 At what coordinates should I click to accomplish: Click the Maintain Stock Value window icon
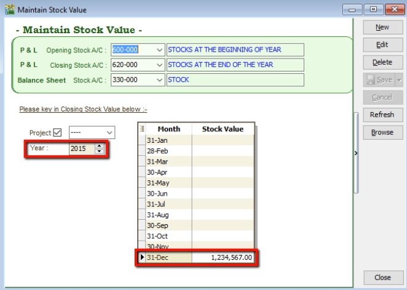point(9,10)
